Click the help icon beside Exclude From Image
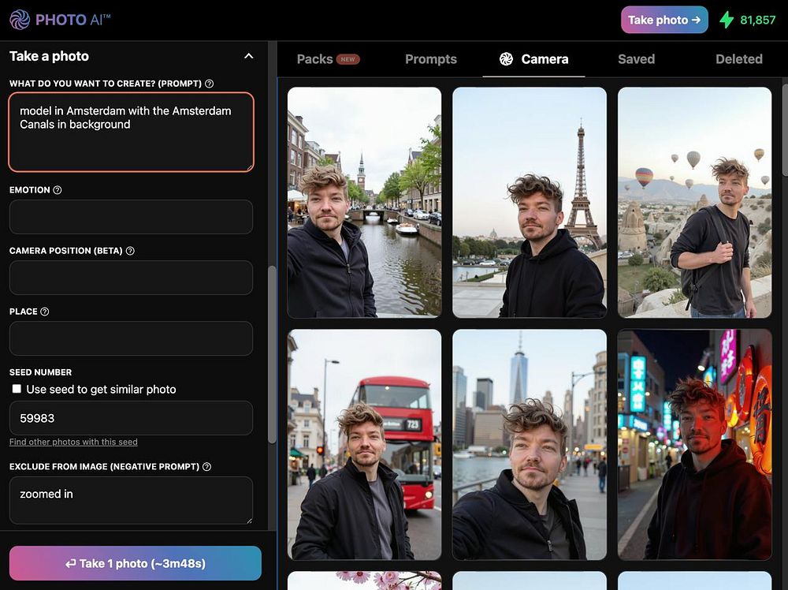This screenshot has width=788, height=590. (206, 466)
